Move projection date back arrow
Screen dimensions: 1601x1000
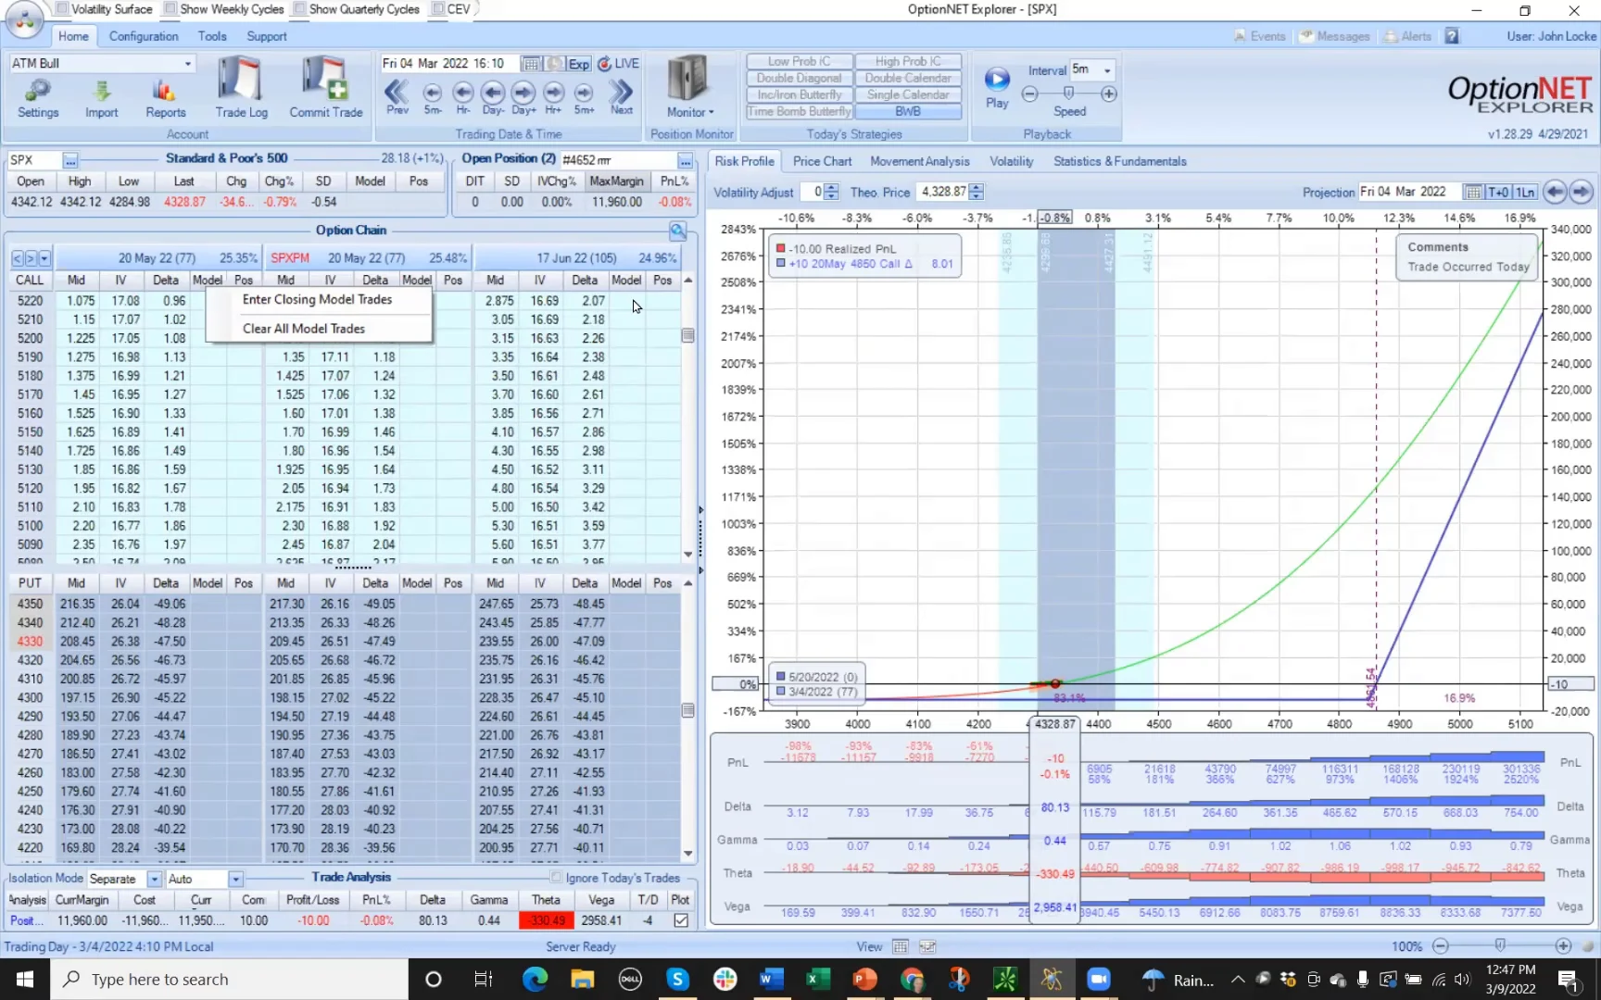point(1555,192)
